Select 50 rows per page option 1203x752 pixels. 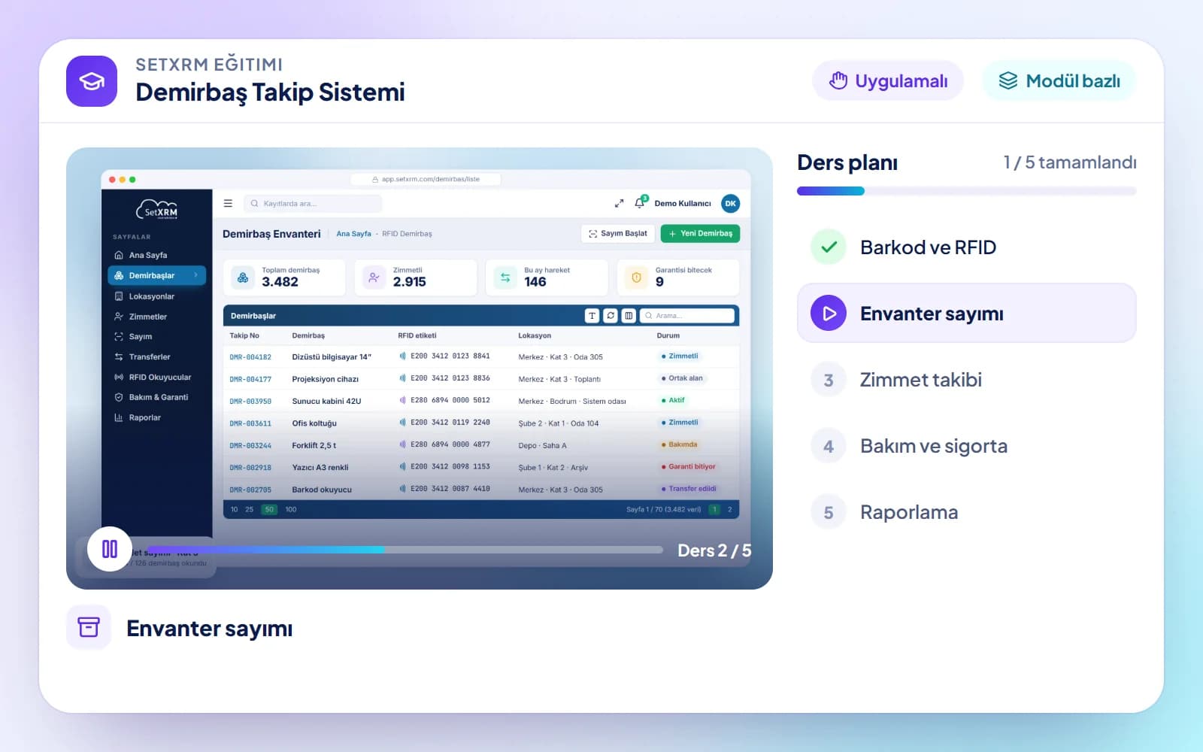tap(269, 510)
